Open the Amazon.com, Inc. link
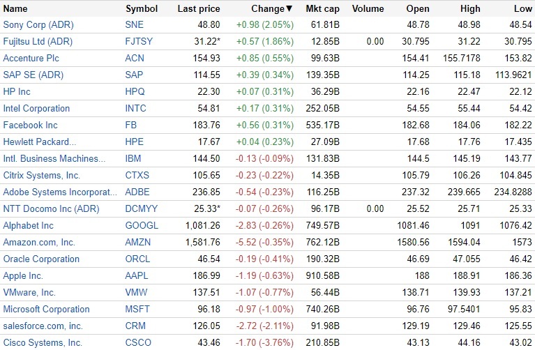The width and height of the screenshot is (535, 350). point(39,242)
